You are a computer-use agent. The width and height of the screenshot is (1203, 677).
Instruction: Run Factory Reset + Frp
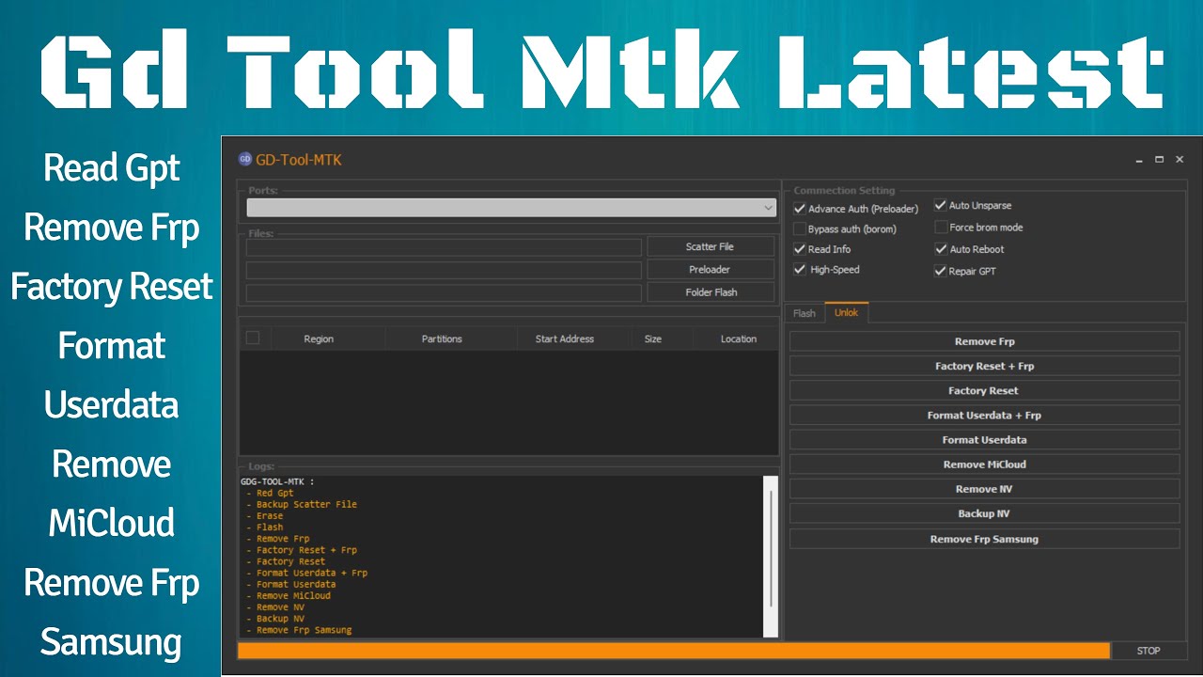984,366
